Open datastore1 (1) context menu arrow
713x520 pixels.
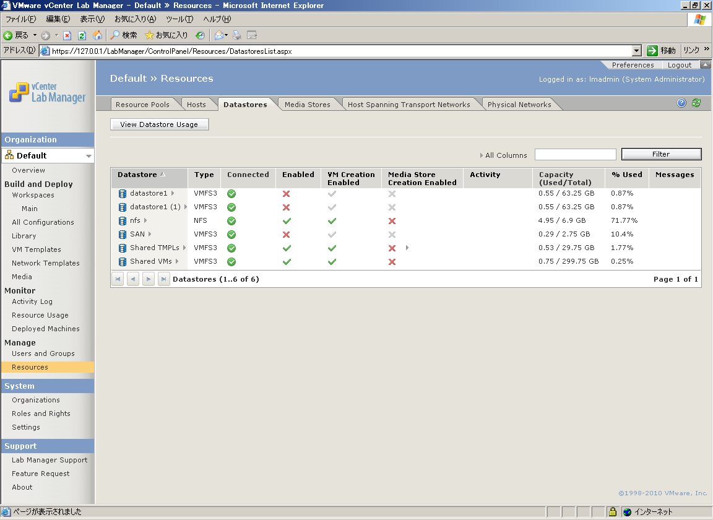[186, 207]
